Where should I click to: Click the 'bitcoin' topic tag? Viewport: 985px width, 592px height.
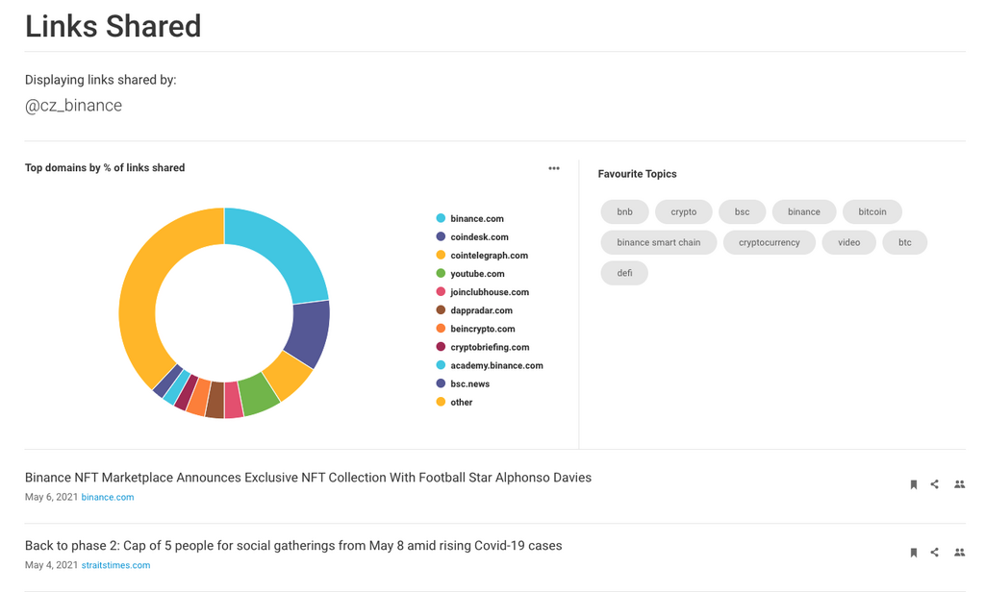click(872, 211)
